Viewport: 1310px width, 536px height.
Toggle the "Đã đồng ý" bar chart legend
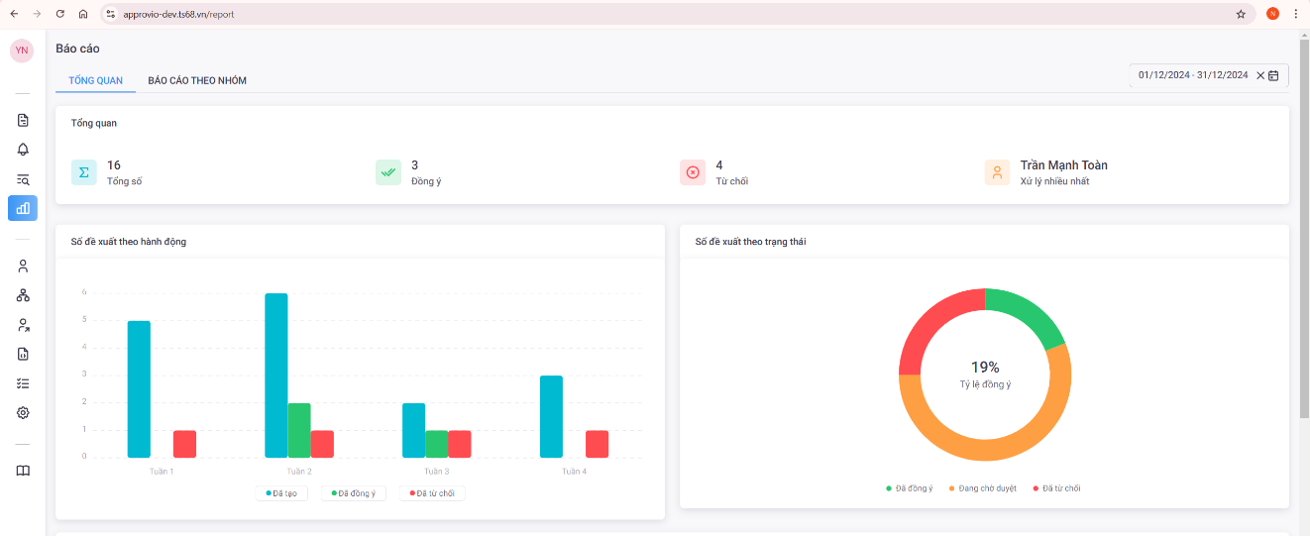[x=354, y=493]
